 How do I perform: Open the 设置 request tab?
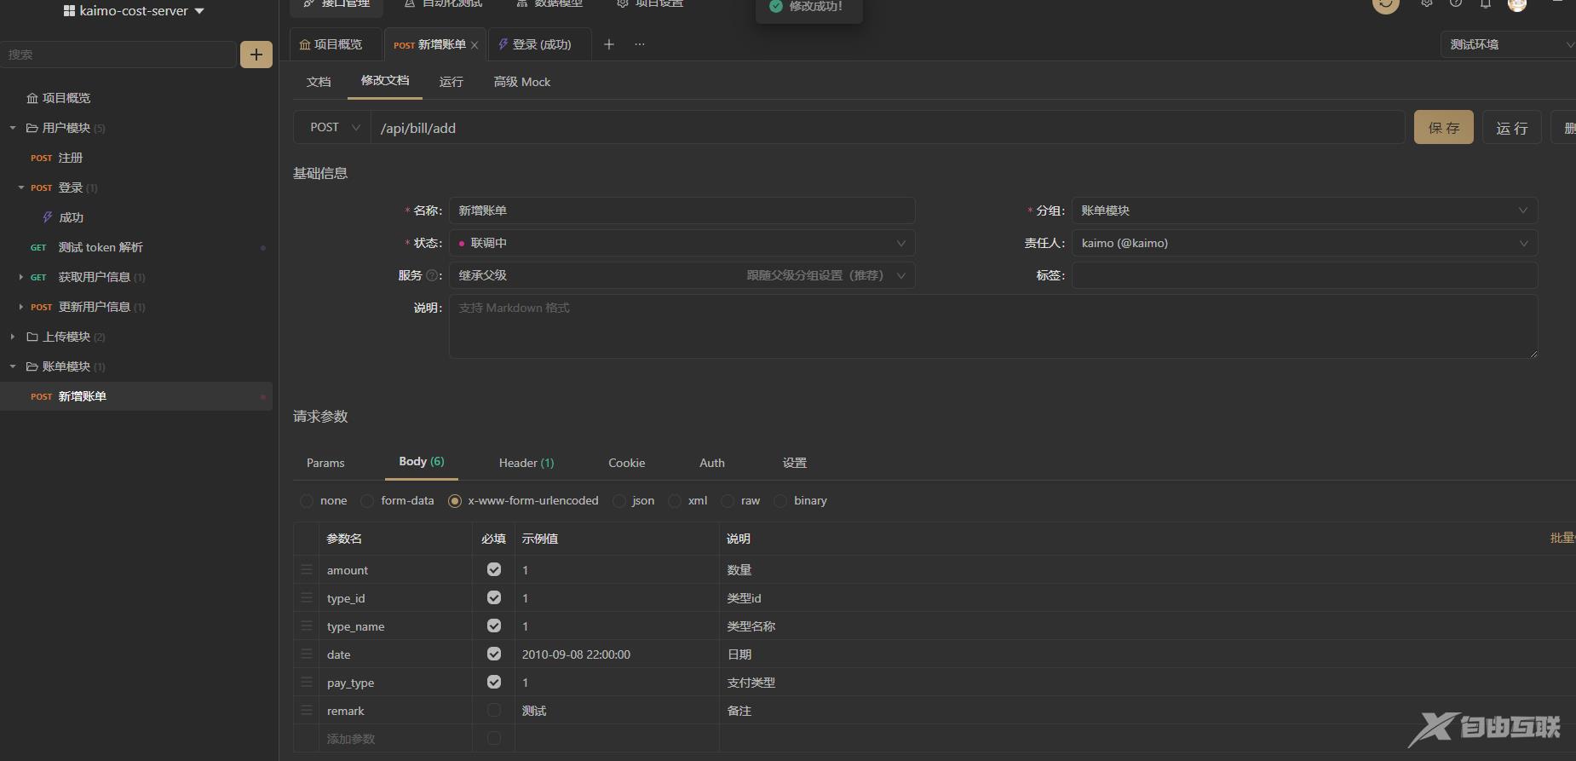[x=795, y=463]
